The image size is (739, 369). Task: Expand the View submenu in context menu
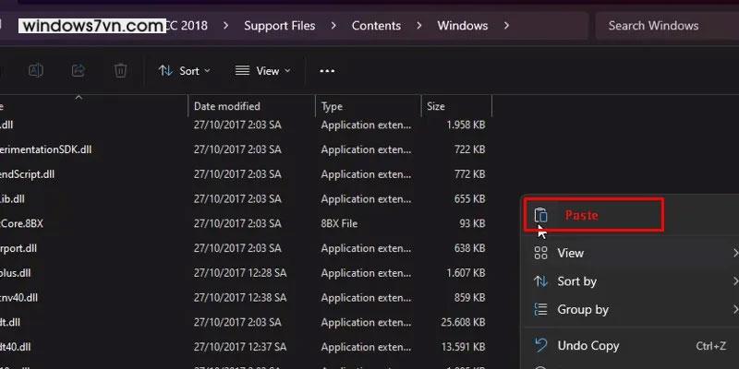point(570,253)
